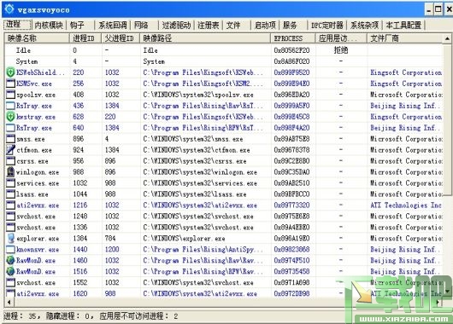453x324 pixels.
Task: Click ATI Technologies Inc vendor for PID 1216
Action: click(x=406, y=205)
